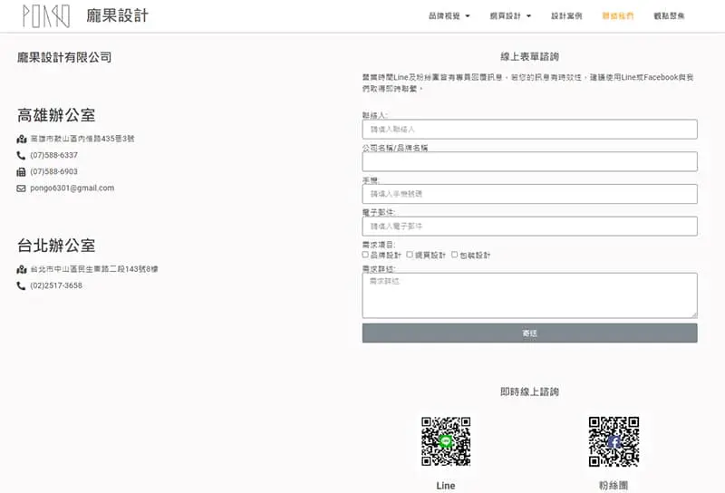Tick the 網頁設計 checkbox in the form
725x493 pixels.
[410, 255]
